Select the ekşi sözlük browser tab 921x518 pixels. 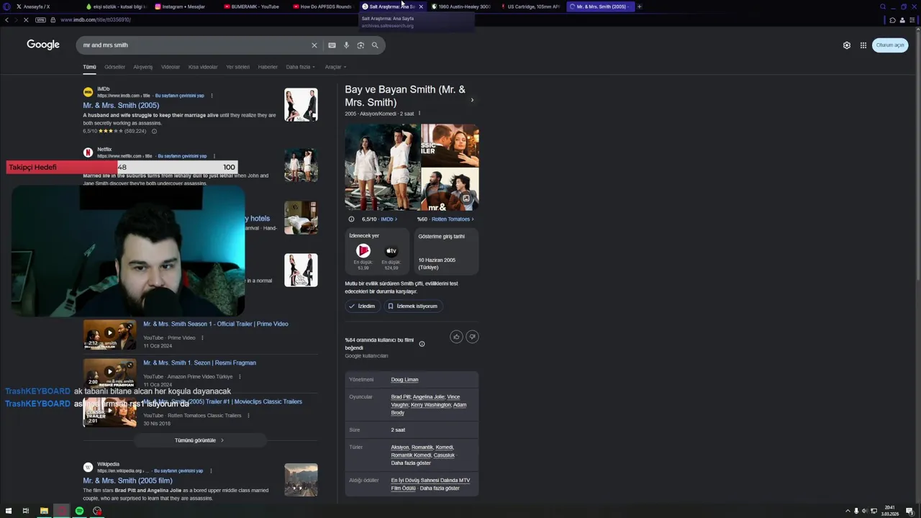(x=115, y=6)
